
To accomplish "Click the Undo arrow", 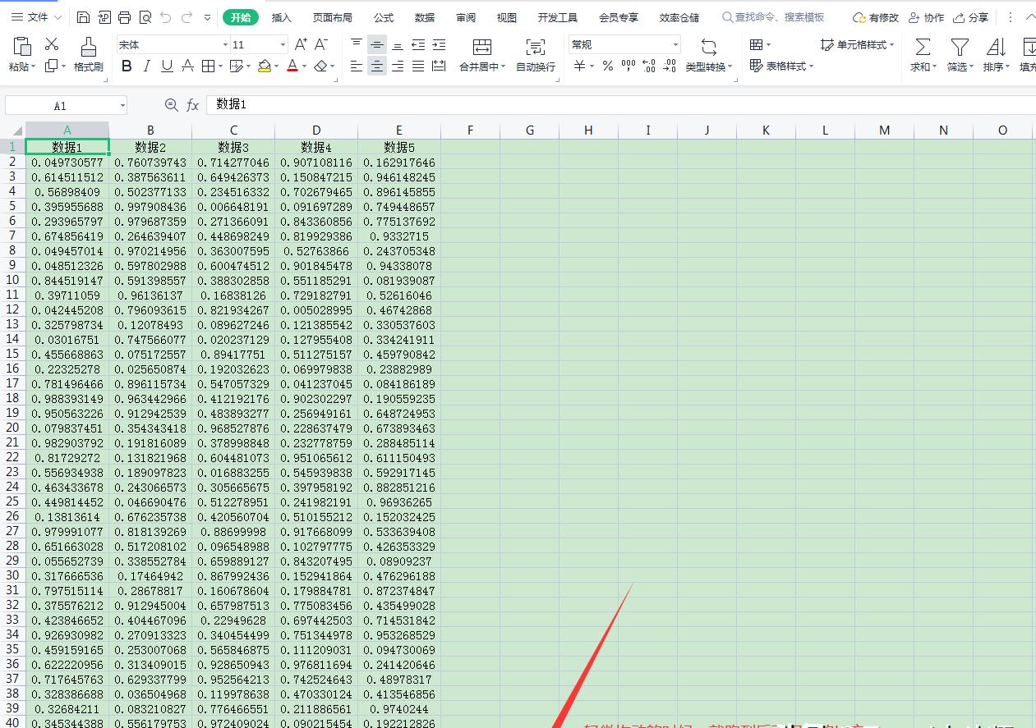I will tap(166, 17).
